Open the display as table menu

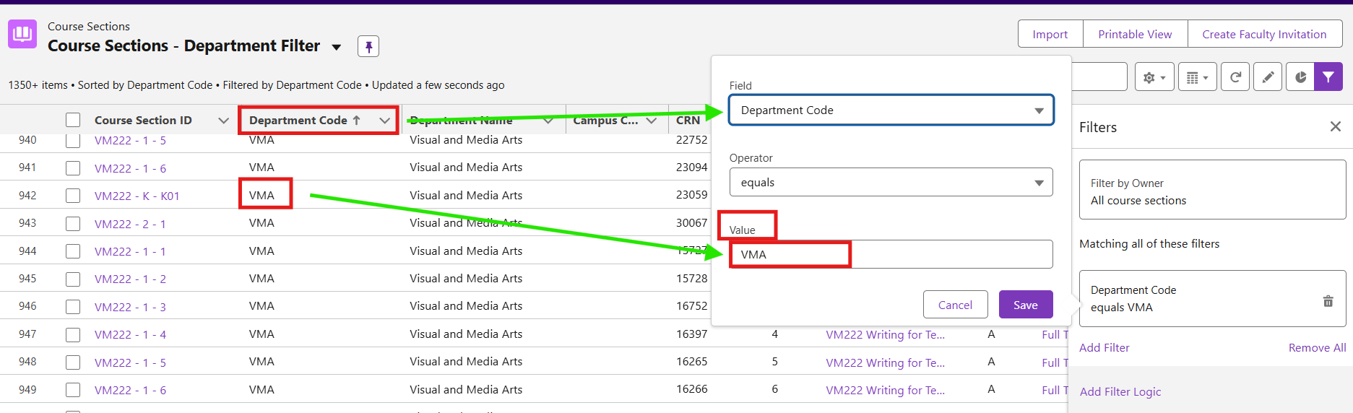pyautogui.click(x=1198, y=77)
